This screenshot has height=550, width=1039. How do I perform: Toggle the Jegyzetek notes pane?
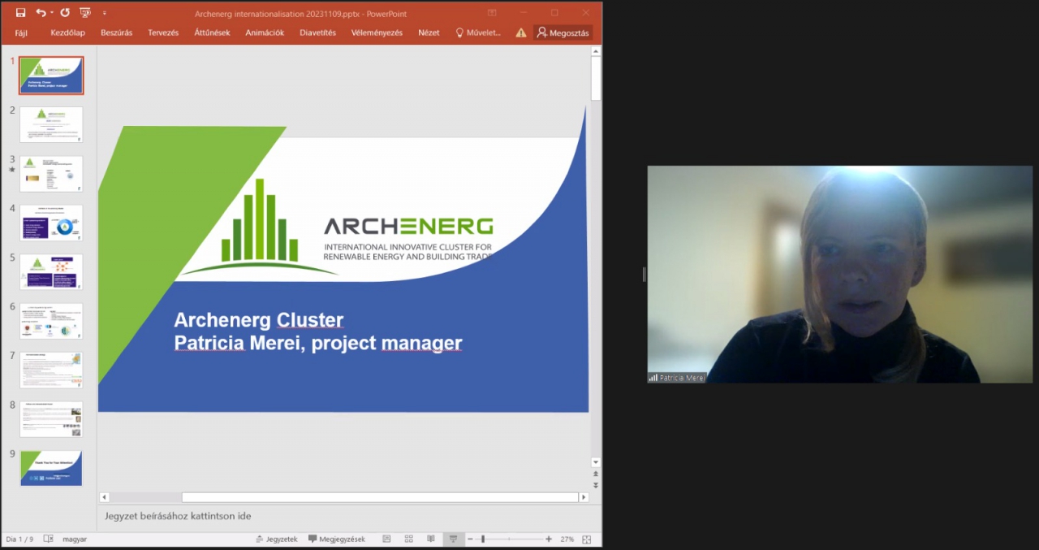pos(277,539)
